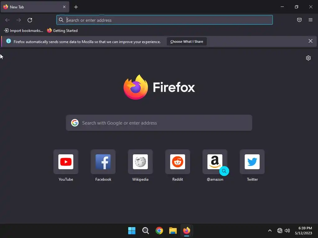Click the Twitter label text

[x=252, y=179]
